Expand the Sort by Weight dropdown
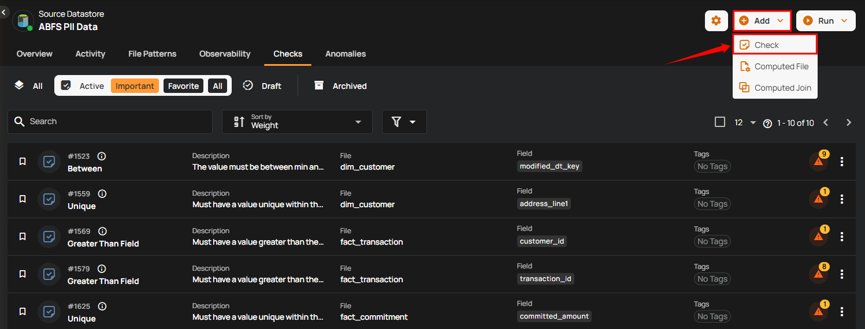Viewport: 865px width, 329px height. 297,122
